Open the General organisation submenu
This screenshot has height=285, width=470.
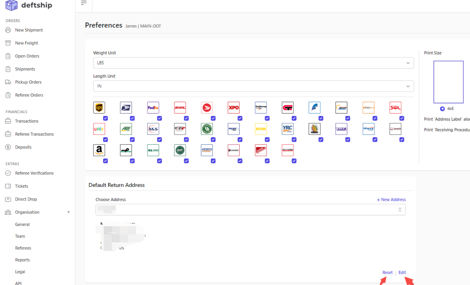22,224
